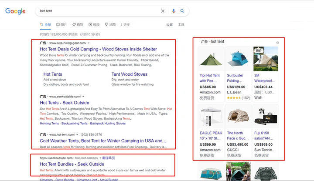Expand dropdown arrow next to luxe-hiking-gear.com URL

tap(89, 43)
